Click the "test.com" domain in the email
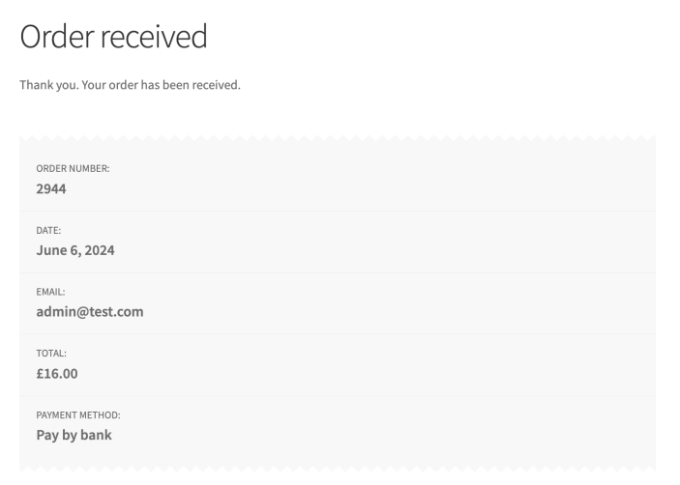 coord(115,311)
